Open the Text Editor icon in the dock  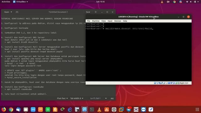click(151, 110)
